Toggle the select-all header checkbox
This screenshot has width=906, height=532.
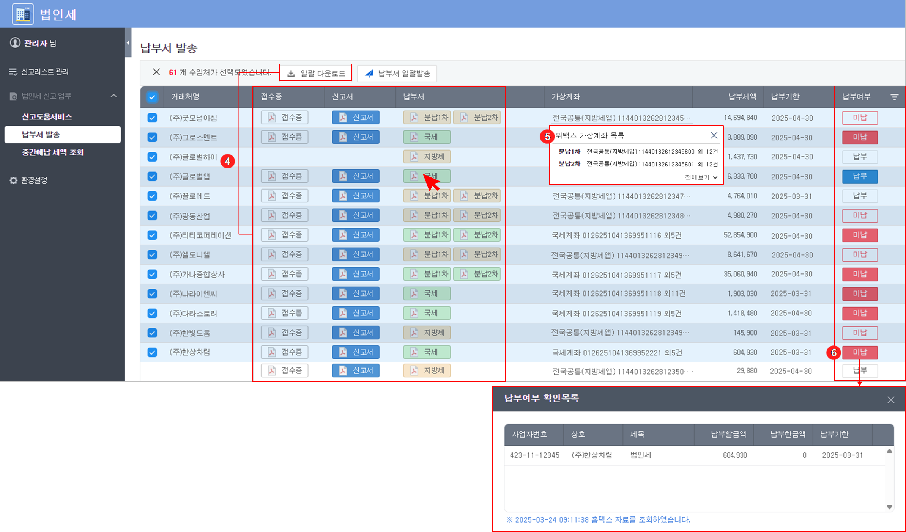tap(152, 97)
